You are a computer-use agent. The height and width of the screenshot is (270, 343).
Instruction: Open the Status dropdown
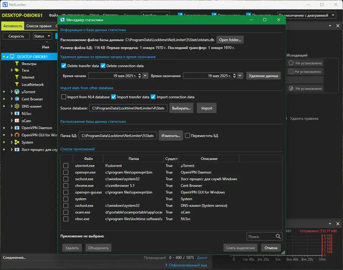[42, 36]
